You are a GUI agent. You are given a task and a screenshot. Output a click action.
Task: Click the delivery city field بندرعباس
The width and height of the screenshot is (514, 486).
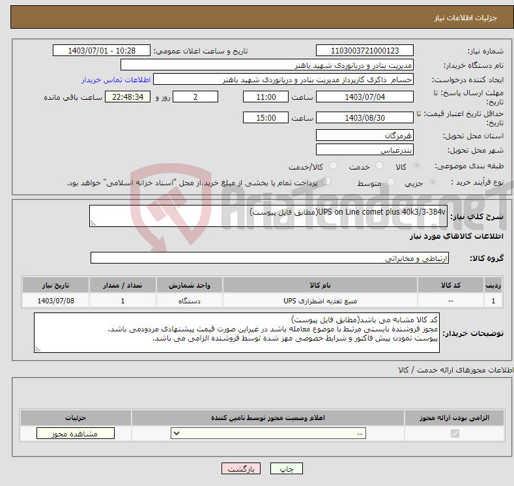coord(365,149)
